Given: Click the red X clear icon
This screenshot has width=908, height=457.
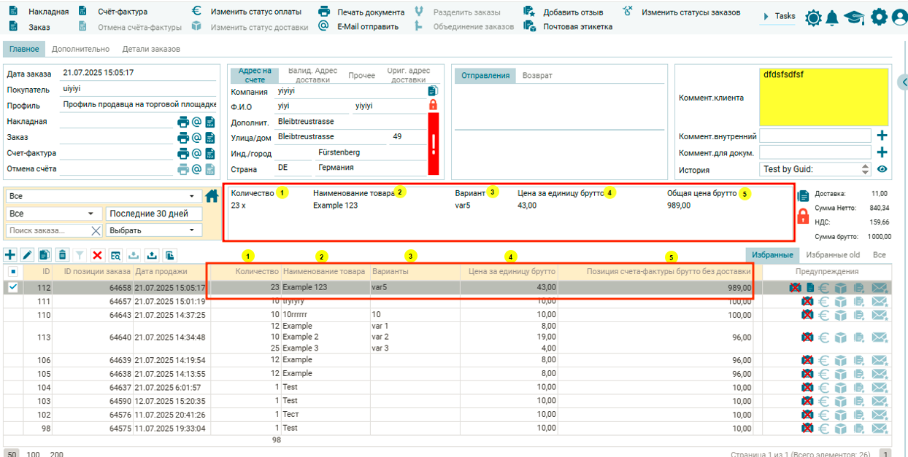Looking at the screenshot, I should coord(97,255).
